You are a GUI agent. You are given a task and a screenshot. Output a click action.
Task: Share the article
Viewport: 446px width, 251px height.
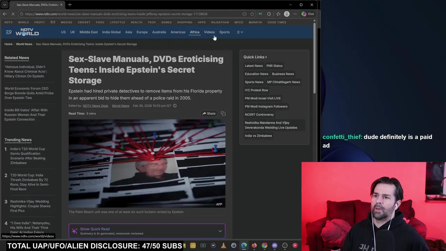209,113
